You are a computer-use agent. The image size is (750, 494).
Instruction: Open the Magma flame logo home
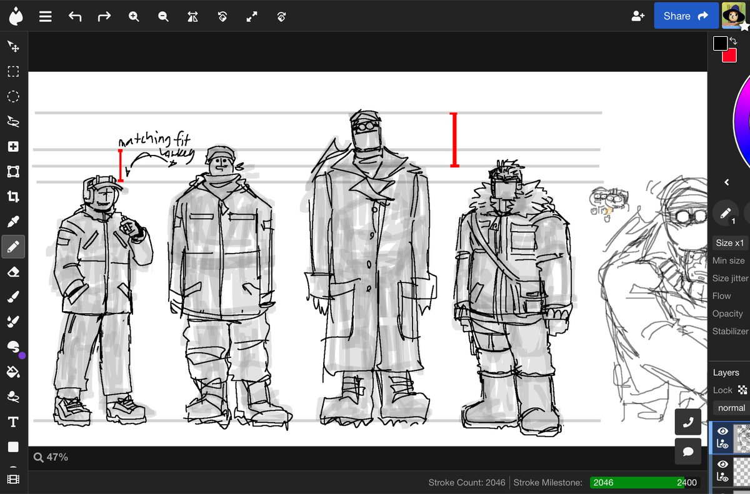15,16
